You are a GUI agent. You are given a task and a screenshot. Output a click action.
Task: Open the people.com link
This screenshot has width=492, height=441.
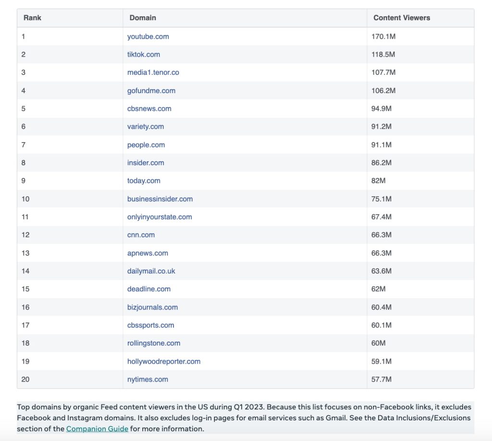(x=146, y=145)
